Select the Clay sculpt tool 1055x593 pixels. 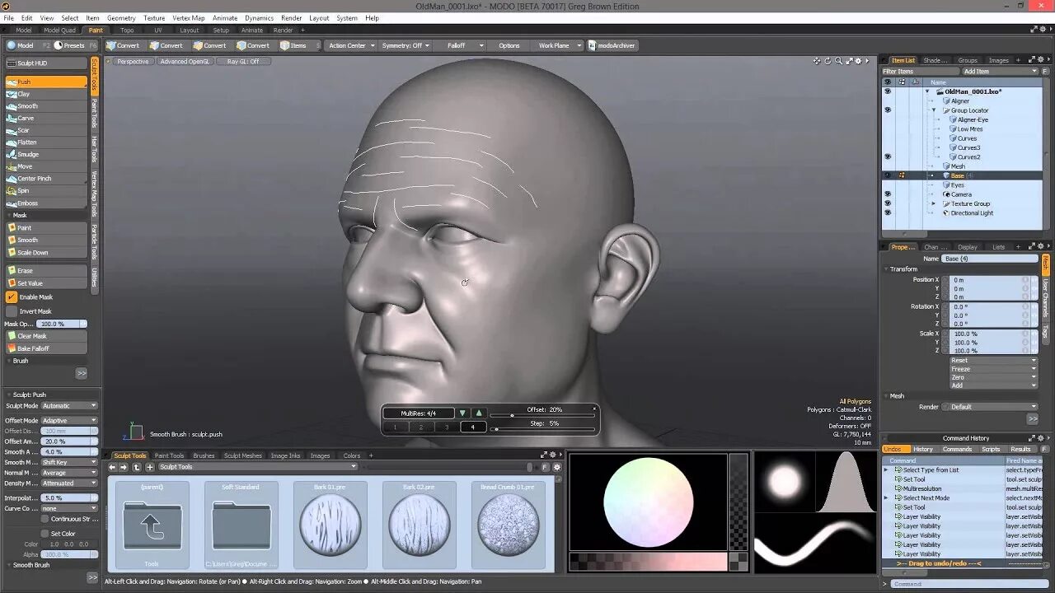coord(46,94)
